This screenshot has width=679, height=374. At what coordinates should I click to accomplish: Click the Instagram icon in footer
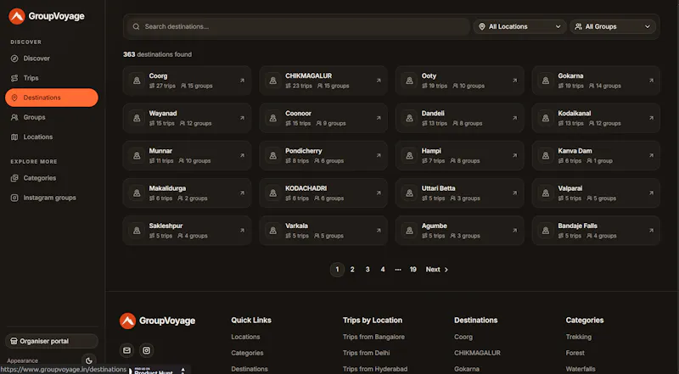pyautogui.click(x=147, y=350)
